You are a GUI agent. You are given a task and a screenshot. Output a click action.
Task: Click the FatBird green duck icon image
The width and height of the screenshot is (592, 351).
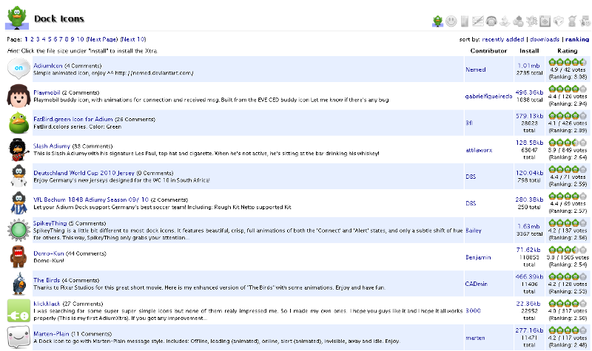click(x=18, y=122)
